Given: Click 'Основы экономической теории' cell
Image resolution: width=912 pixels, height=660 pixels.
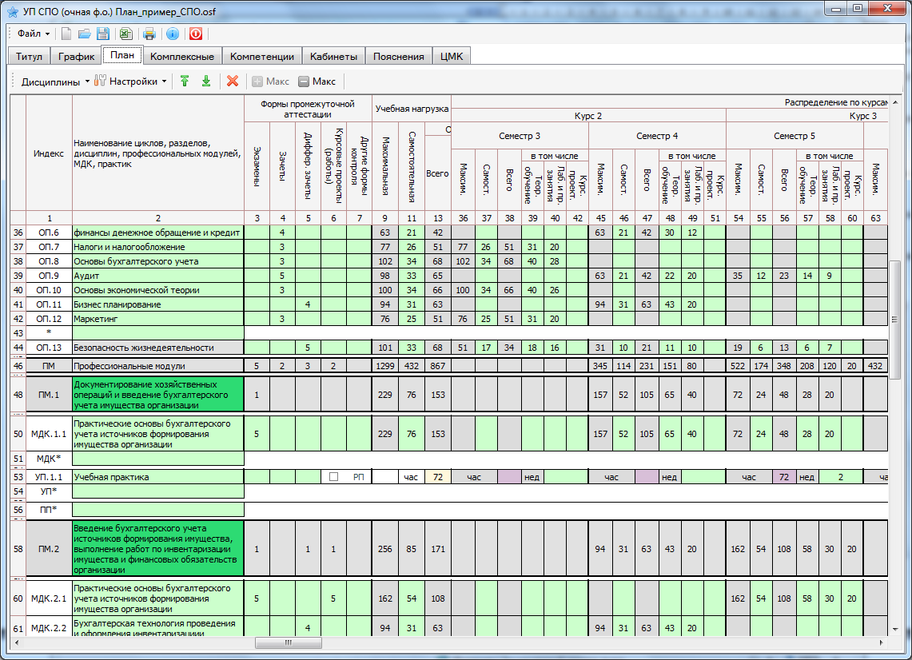Looking at the screenshot, I should pos(157,290).
